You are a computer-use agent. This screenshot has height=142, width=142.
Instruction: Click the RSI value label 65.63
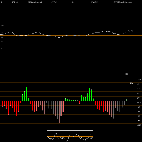(x=131, y=31)
